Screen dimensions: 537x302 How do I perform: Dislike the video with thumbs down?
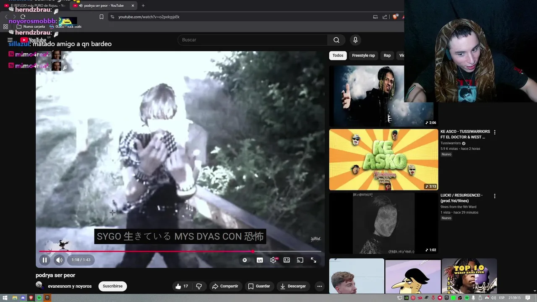(199, 286)
